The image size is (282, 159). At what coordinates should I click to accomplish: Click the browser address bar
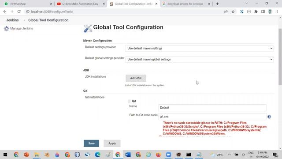tap(126, 11)
